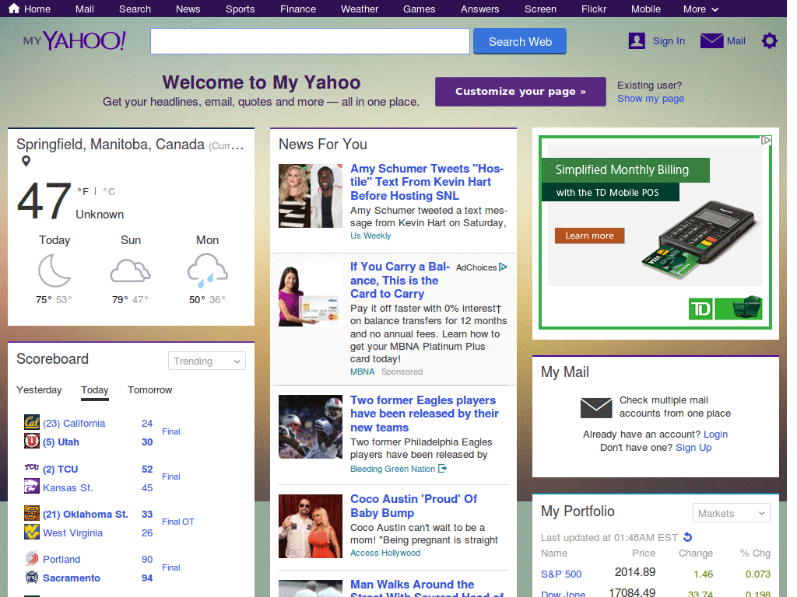
Task: Open the S&P 500 quote link
Action: click(561, 574)
